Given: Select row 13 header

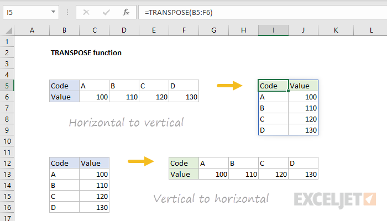Looking at the screenshot, I should (x=7, y=175).
